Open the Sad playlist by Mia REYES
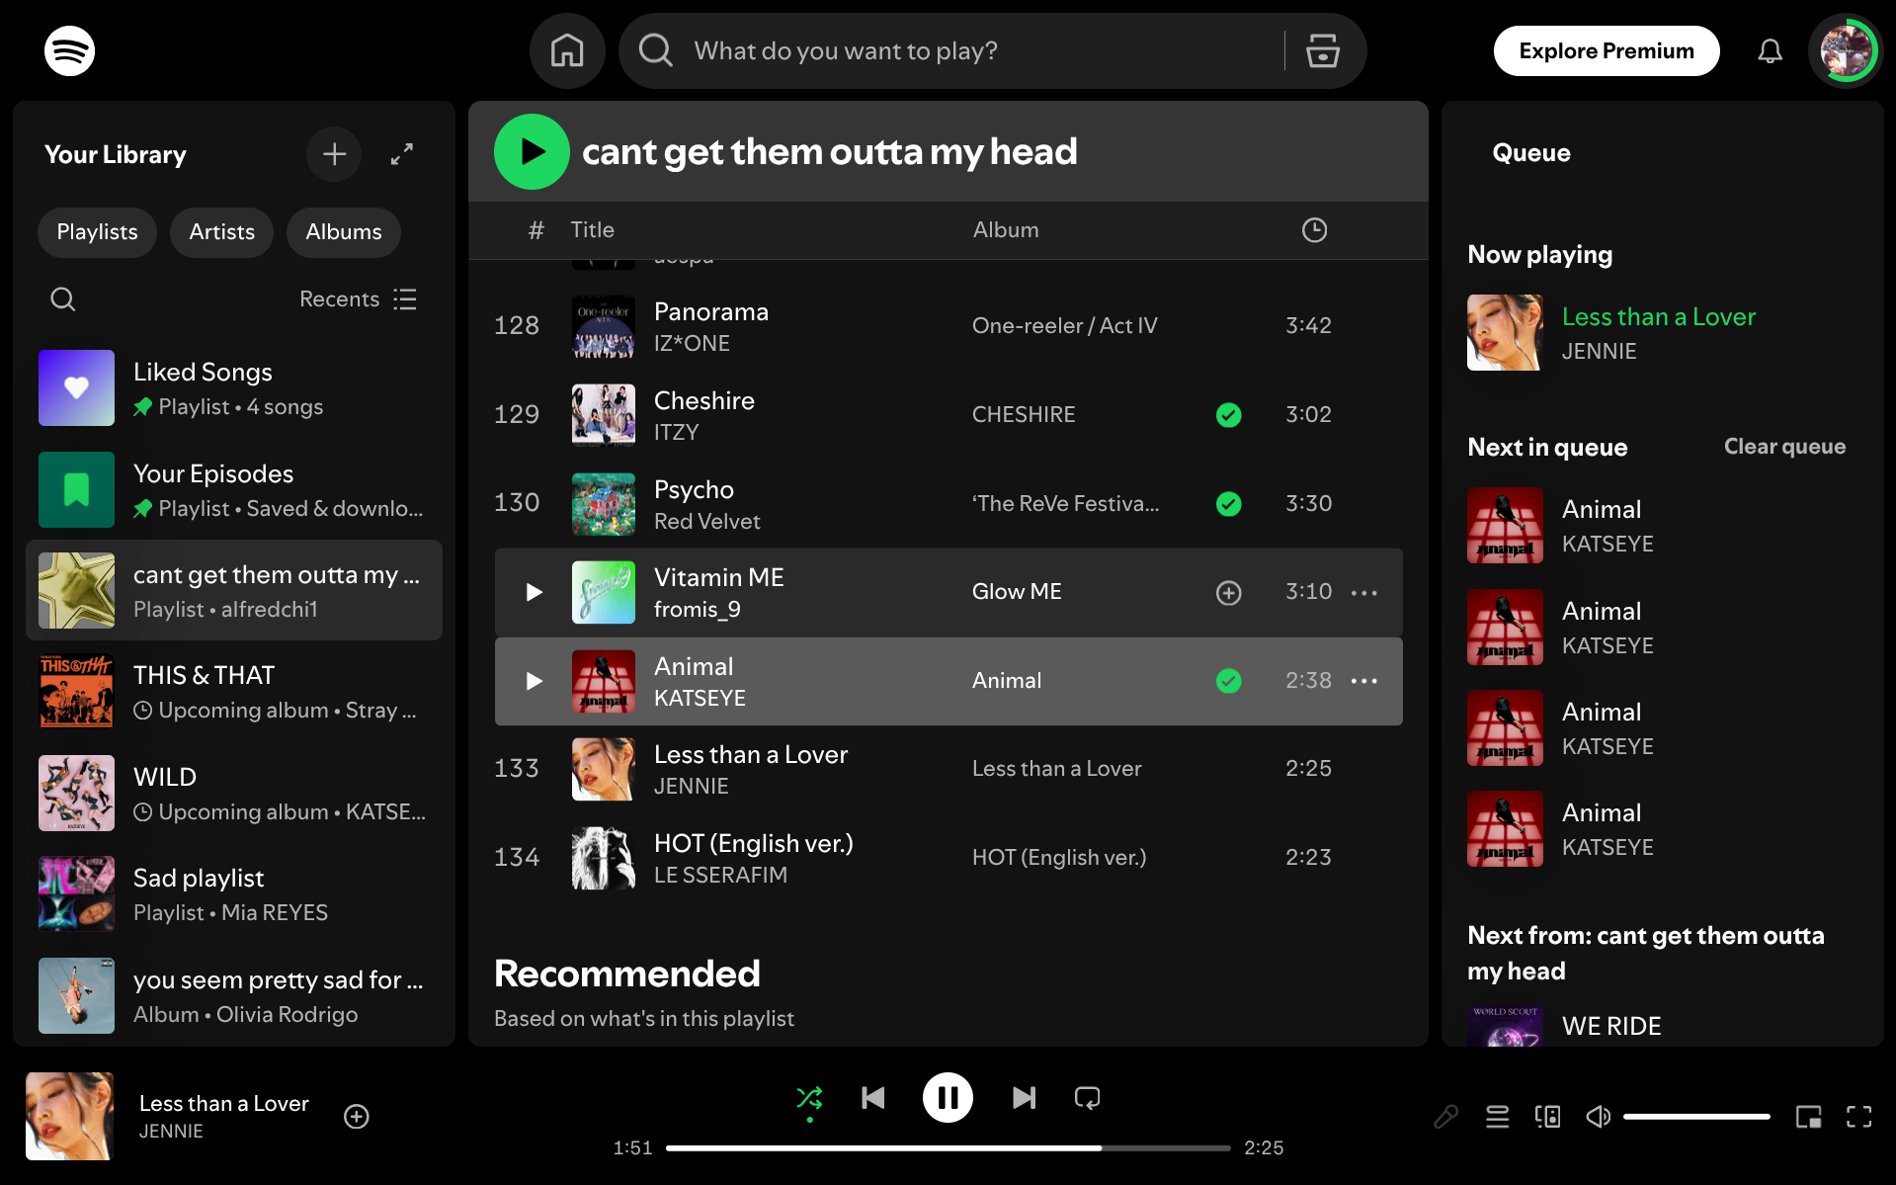 234,894
